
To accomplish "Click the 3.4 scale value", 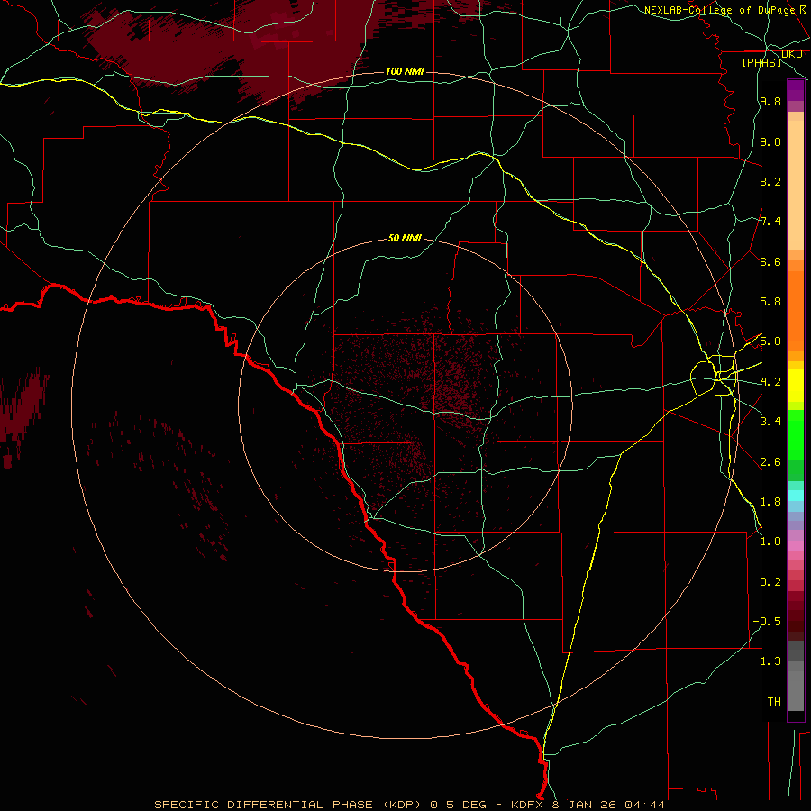I will click(x=770, y=422).
